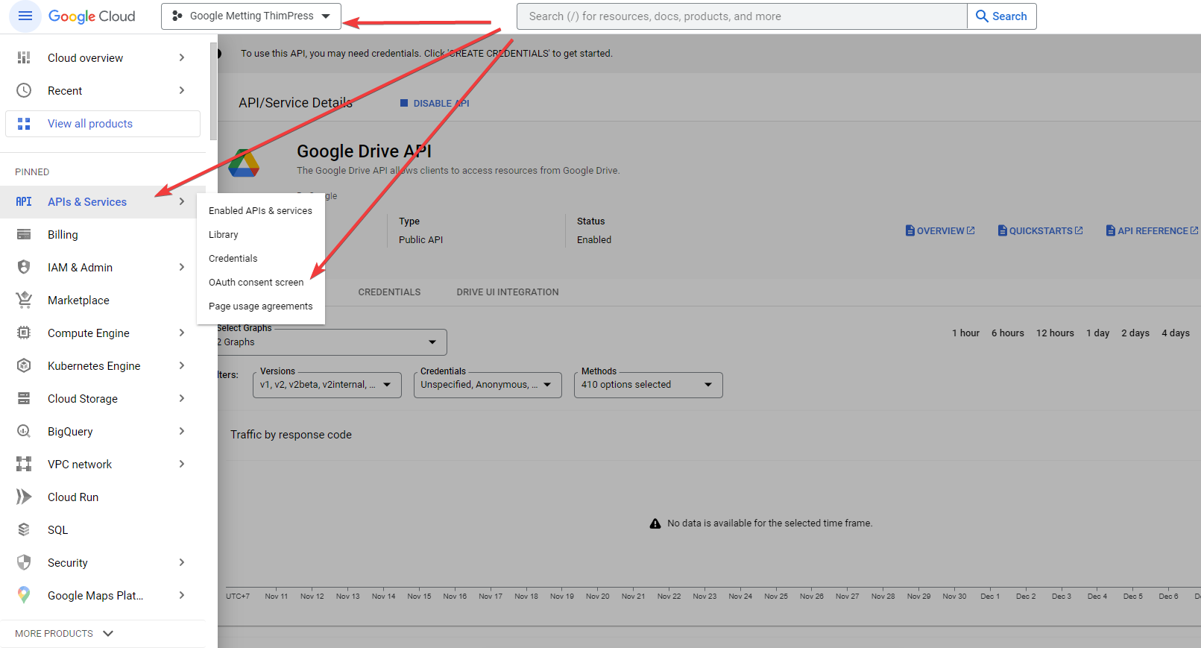Open the Select Graphs dropdown
The height and width of the screenshot is (648, 1201).
click(332, 342)
